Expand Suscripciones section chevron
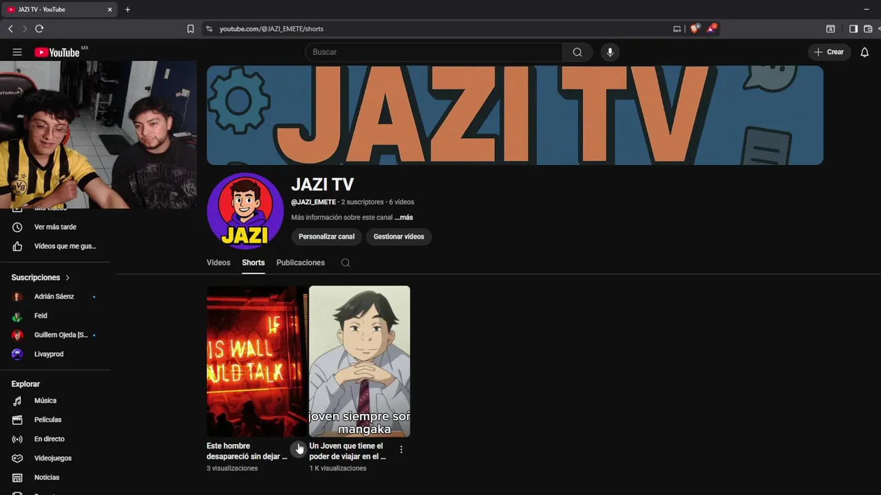Screen dimensions: 881x495 tap(67, 278)
